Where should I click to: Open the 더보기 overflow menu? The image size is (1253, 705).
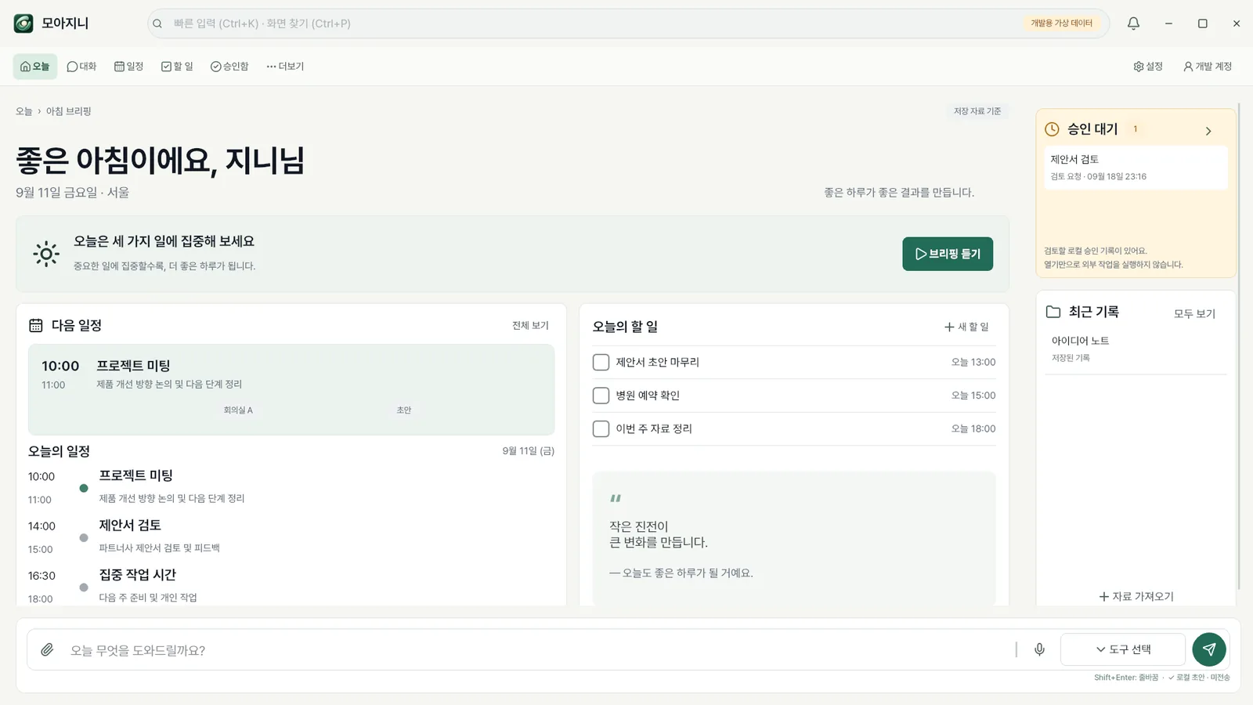point(285,67)
